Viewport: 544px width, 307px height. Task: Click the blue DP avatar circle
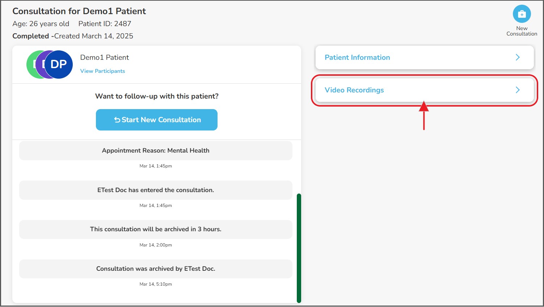point(59,65)
